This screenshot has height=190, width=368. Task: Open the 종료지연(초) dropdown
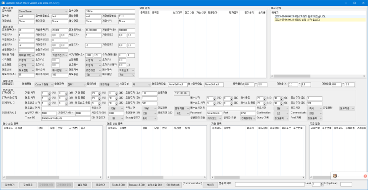point(182,113)
